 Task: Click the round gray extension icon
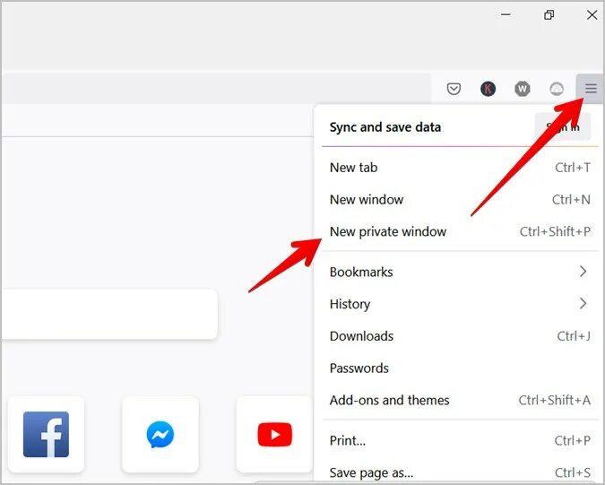557,89
